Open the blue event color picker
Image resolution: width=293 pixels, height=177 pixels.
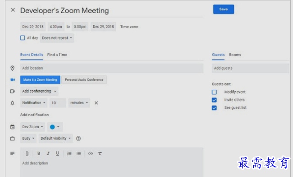click(55, 127)
